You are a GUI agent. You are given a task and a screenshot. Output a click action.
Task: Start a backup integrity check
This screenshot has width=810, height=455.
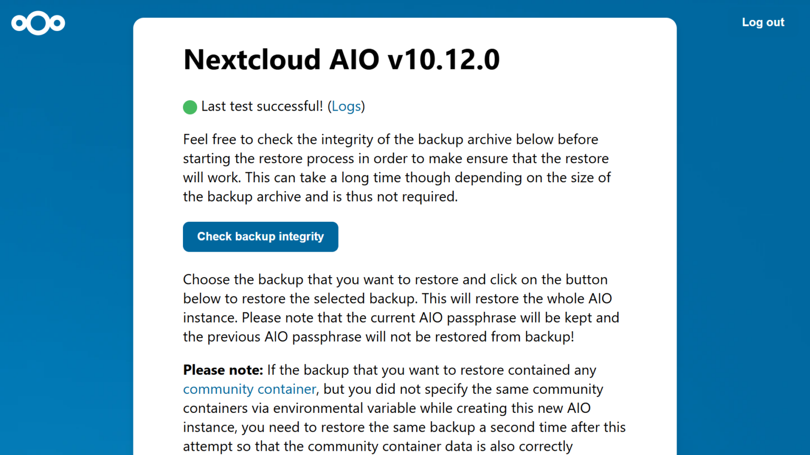260,236
